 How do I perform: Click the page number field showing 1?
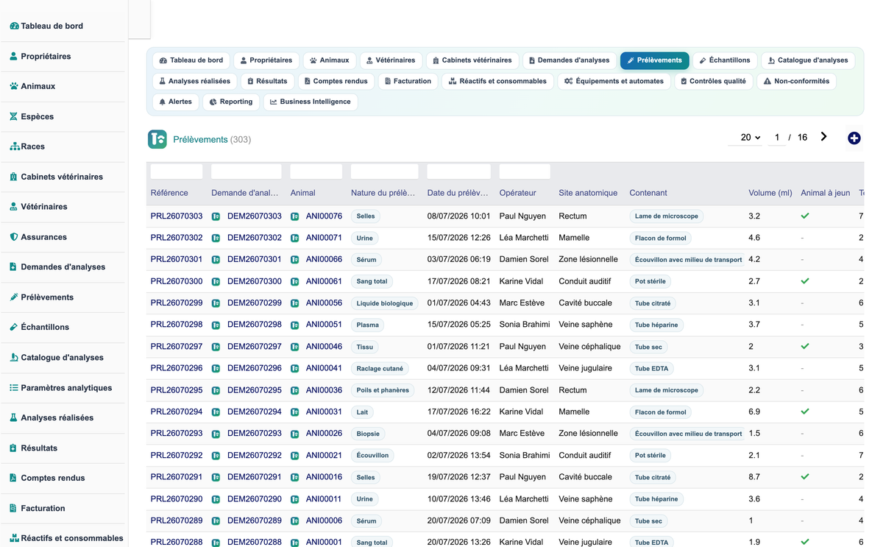click(x=777, y=138)
